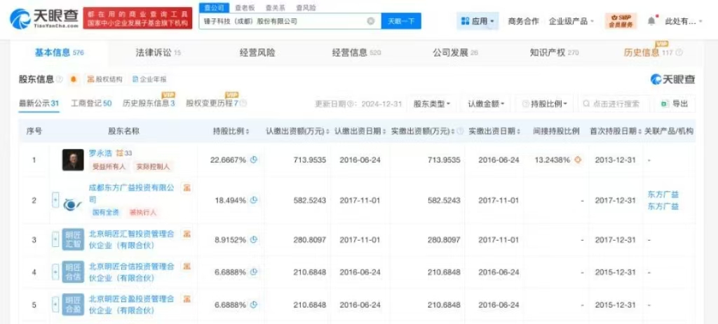Open 股权结构 equity structure icon link
Image resolution: width=718 pixels, height=324 pixels.
click(104, 79)
